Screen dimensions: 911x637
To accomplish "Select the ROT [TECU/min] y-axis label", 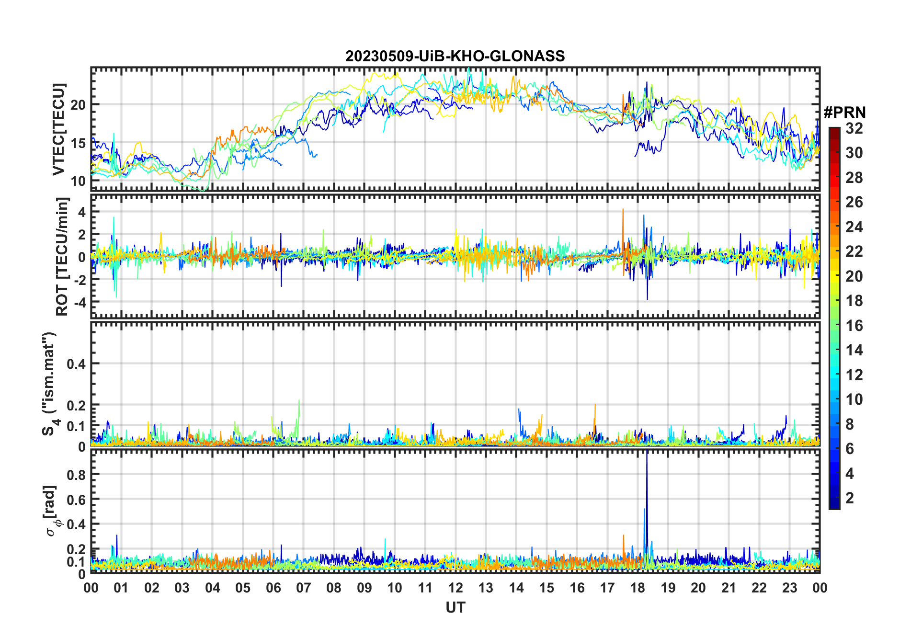I will (62, 256).
